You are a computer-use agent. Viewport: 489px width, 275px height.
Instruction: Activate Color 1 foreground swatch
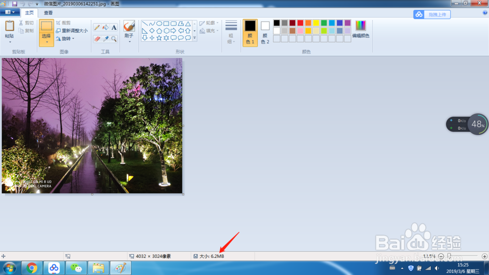coord(250,33)
